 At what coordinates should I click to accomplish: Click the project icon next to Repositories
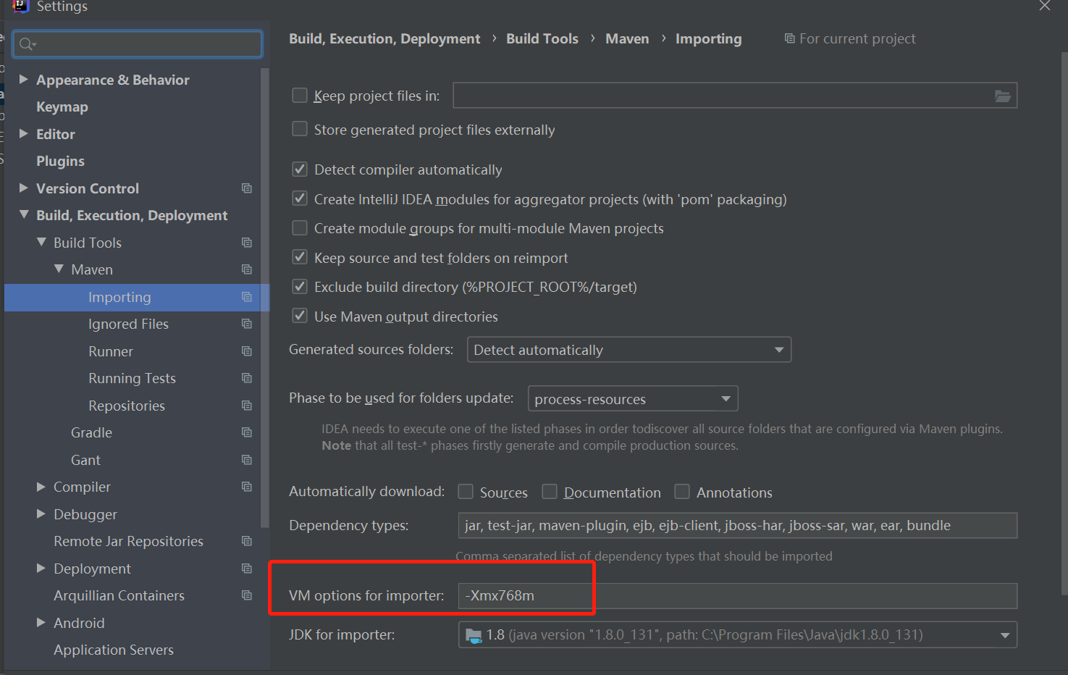[247, 406]
